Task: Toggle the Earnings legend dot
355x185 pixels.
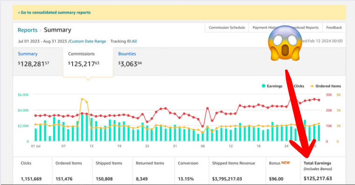Action: click(264, 86)
